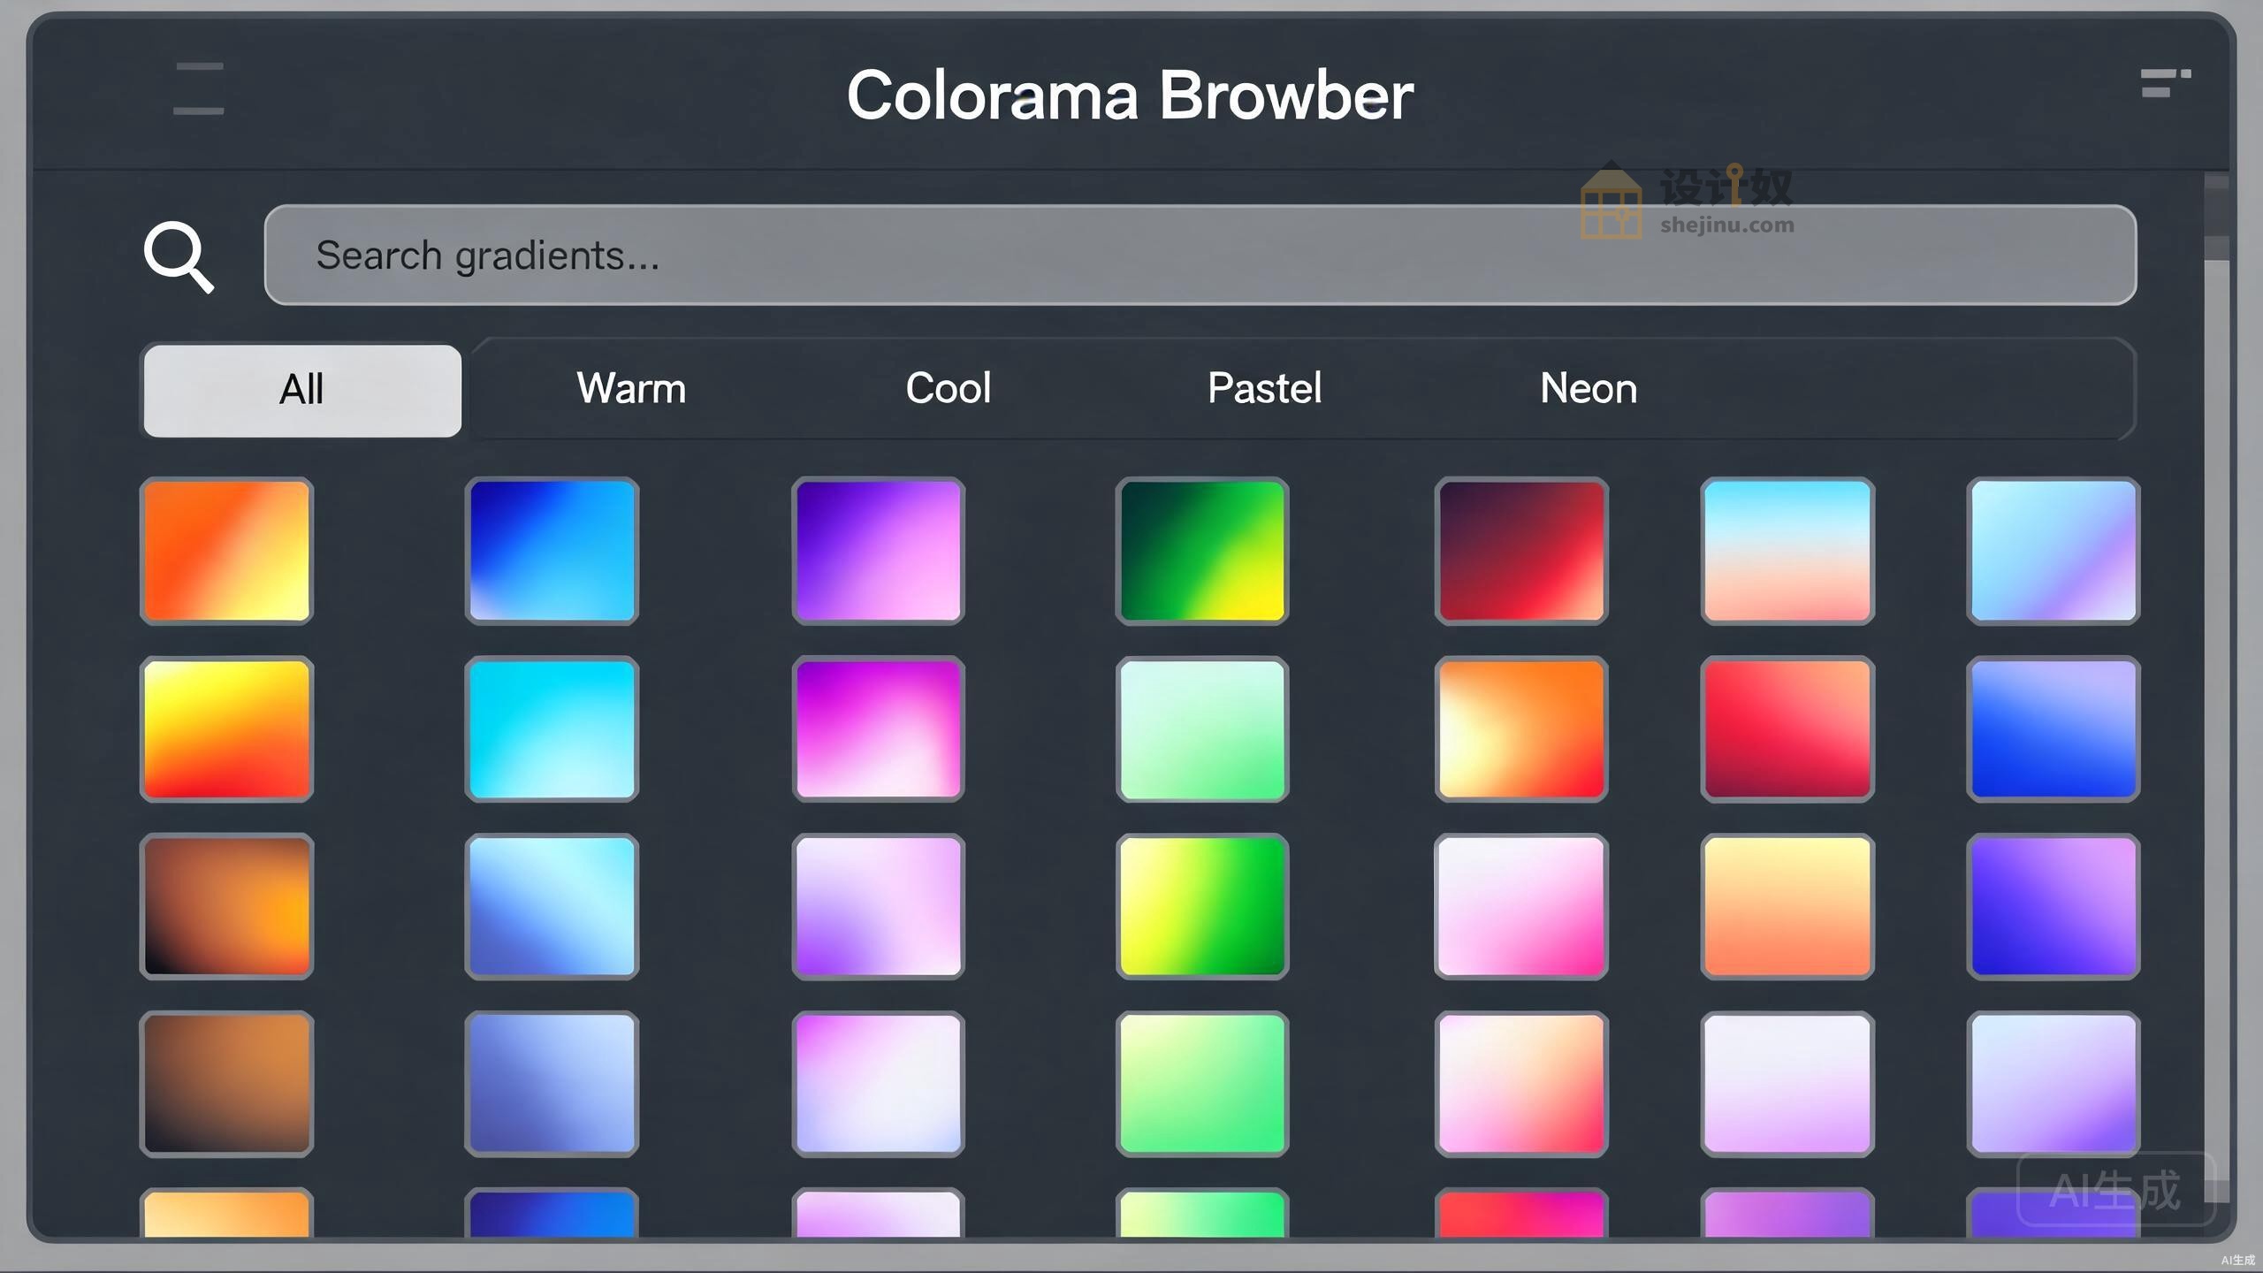Select the dark maroon to red swatch
Screen dimensions: 2263x1273
coord(1521,551)
